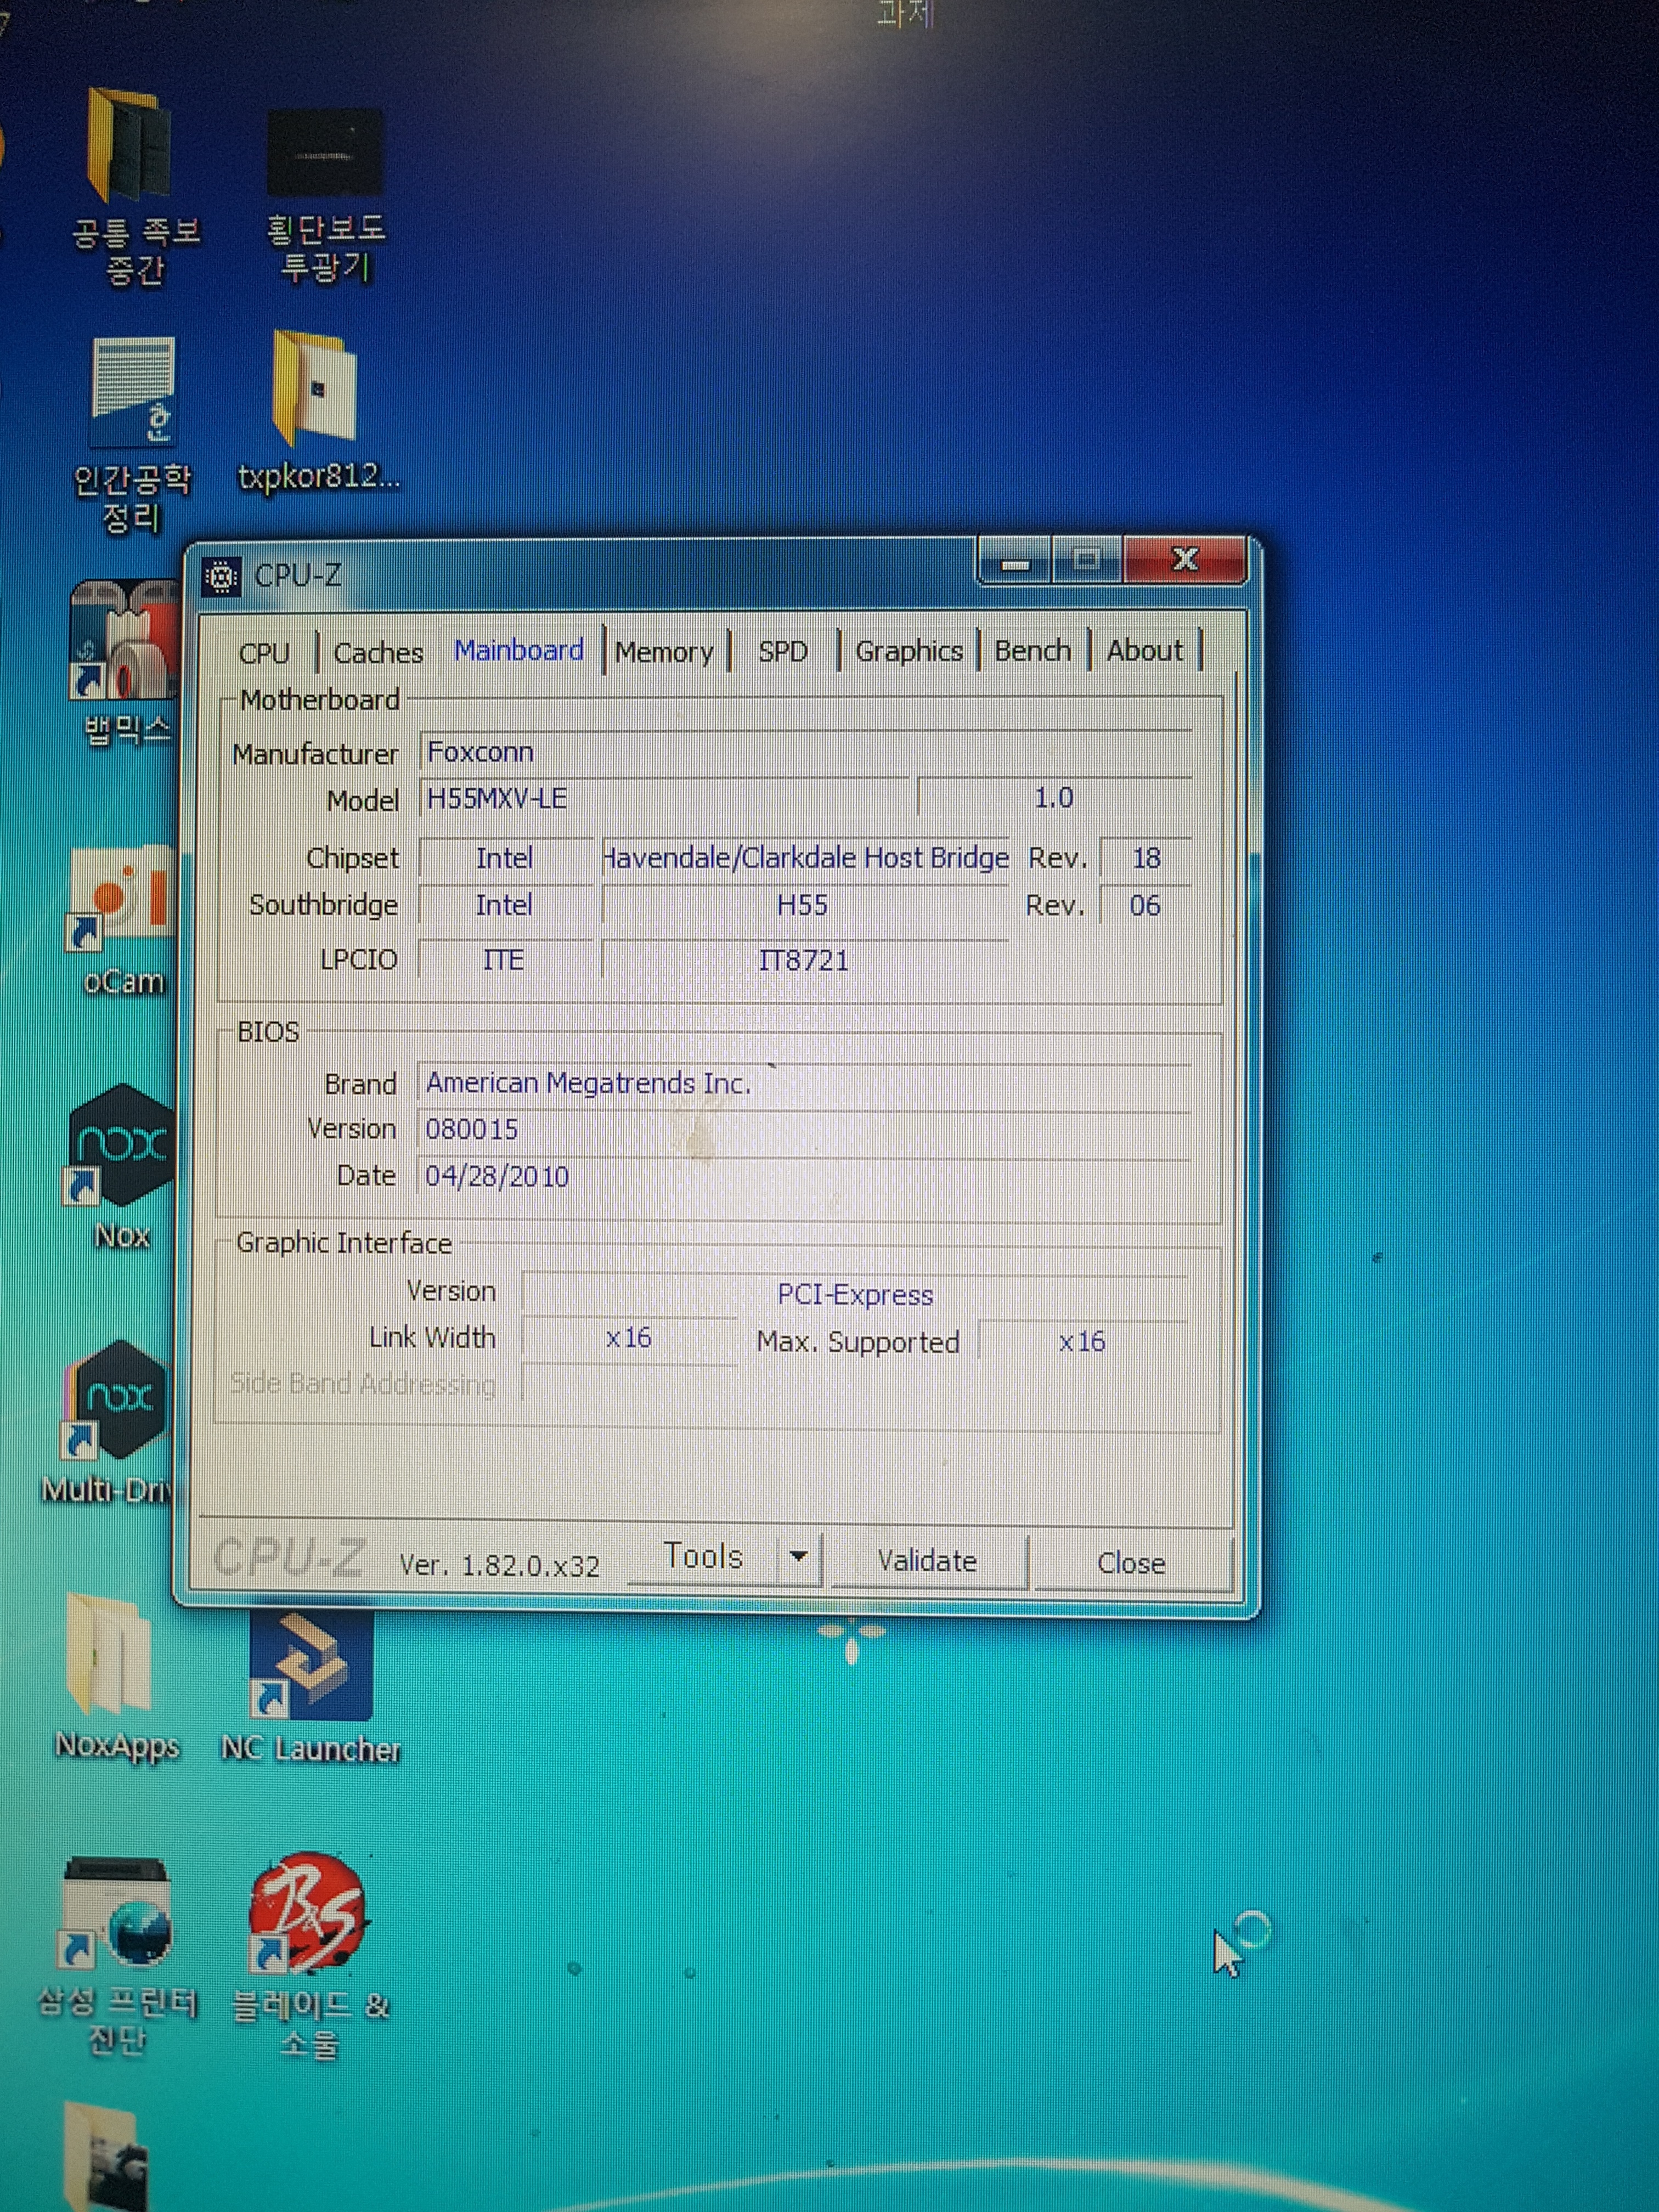Open the SPD tab
The width and height of the screenshot is (1659, 2212).
click(x=783, y=652)
